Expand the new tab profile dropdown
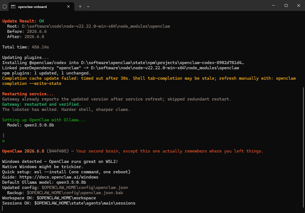Viewport: 305px width, 213px height. point(88,7)
